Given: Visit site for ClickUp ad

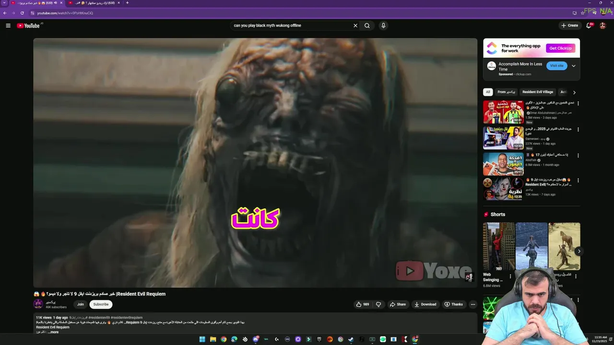Looking at the screenshot, I should (x=556, y=66).
